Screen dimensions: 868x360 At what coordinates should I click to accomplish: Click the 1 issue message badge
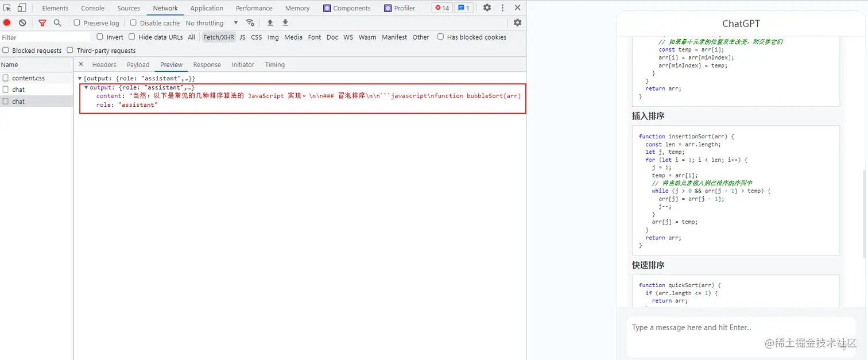point(464,8)
